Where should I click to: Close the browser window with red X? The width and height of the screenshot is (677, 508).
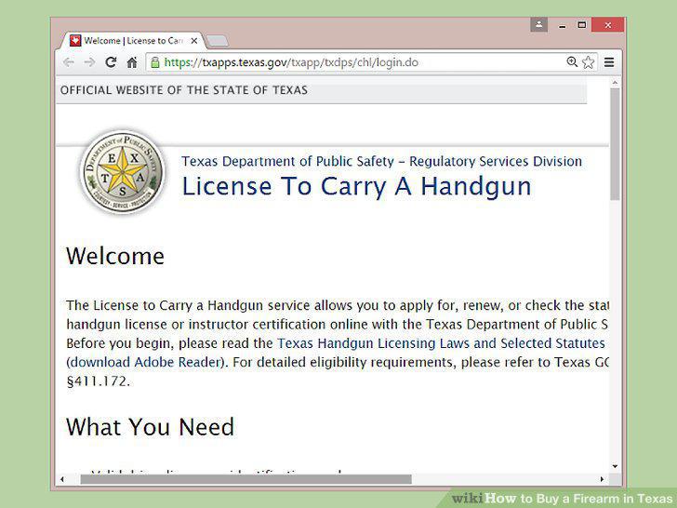point(608,25)
